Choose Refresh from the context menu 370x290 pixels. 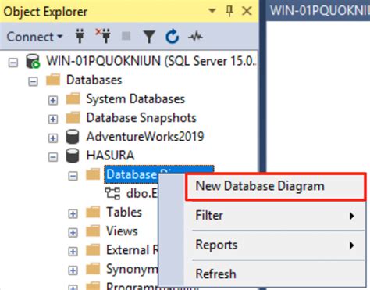point(275,274)
